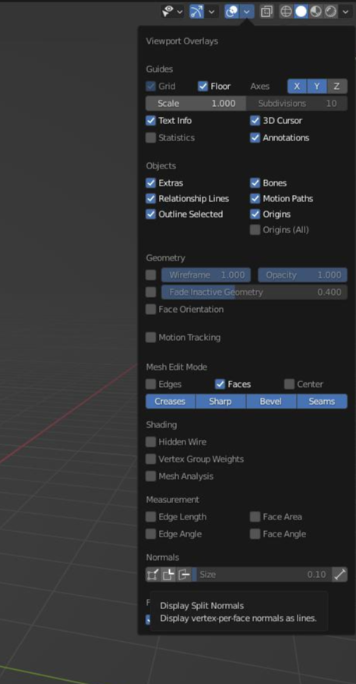
Task: Enable the Face Orientation checkbox
Action: [151, 310]
